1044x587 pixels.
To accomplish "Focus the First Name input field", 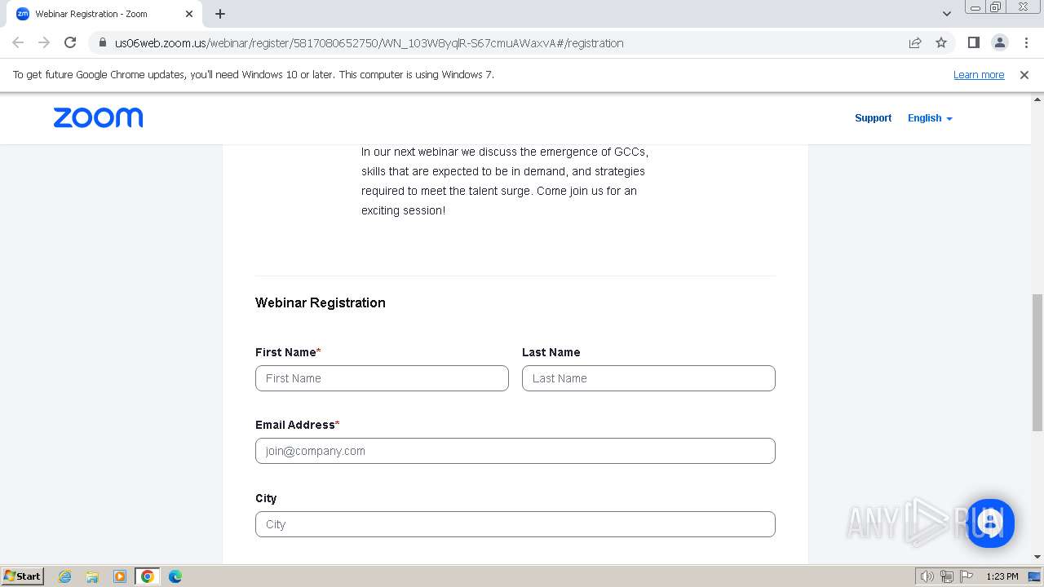I will [x=382, y=378].
